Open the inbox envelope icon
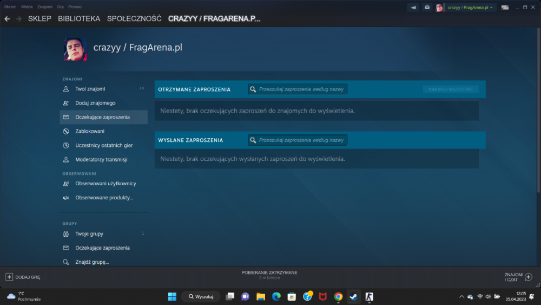The height and width of the screenshot is (305, 541). 427,8
